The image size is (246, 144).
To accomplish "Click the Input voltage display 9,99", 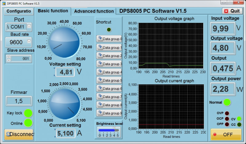I will 222,28.
